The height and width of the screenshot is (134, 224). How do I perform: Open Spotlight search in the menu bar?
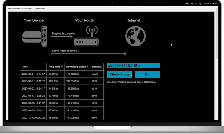tap(197, 4)
